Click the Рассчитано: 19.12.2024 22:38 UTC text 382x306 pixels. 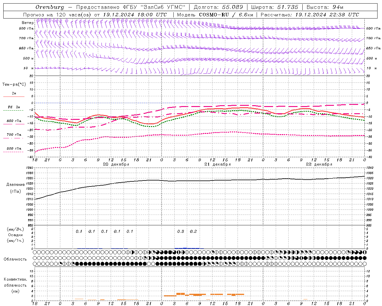point(310,15)
